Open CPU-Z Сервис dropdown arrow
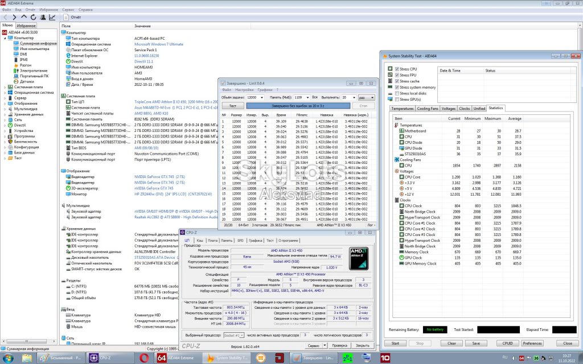 point(325,345)
